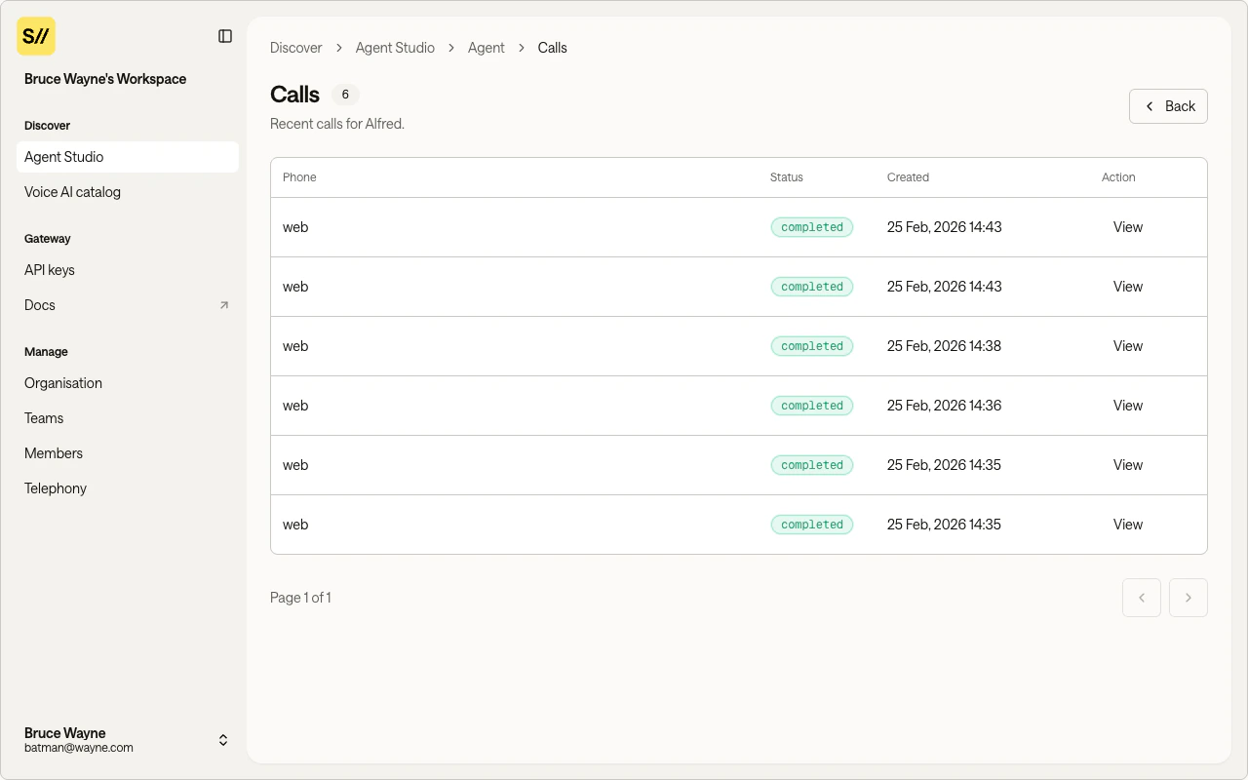Click the next page arrow icon
The height and width of the screenshot is (780, 1248).
(1189, 598)
